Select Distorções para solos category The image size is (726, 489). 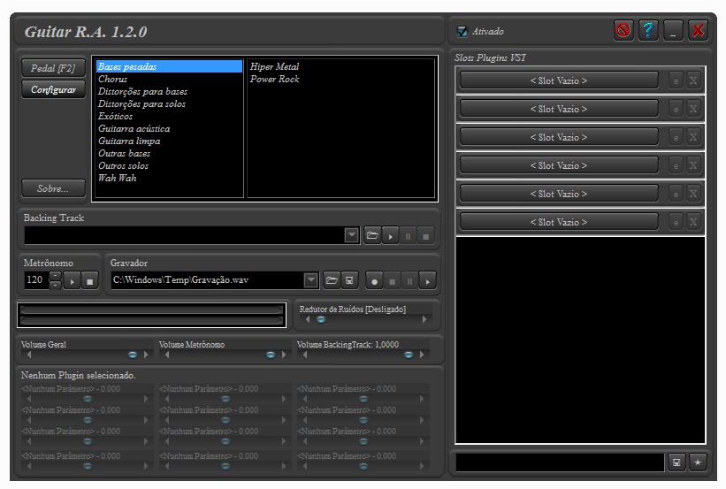[x=169, y=103]
